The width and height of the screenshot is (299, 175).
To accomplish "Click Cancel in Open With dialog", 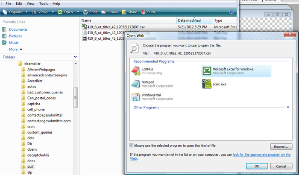I will click(281, 166).
